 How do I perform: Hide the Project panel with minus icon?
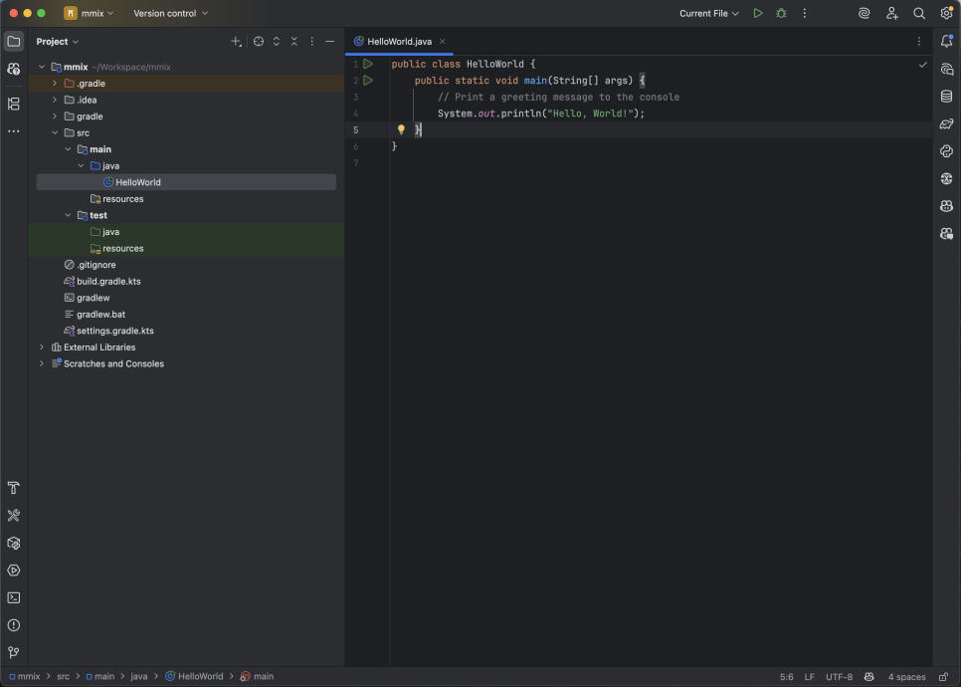pyautogui.click(x=329, y=42)
